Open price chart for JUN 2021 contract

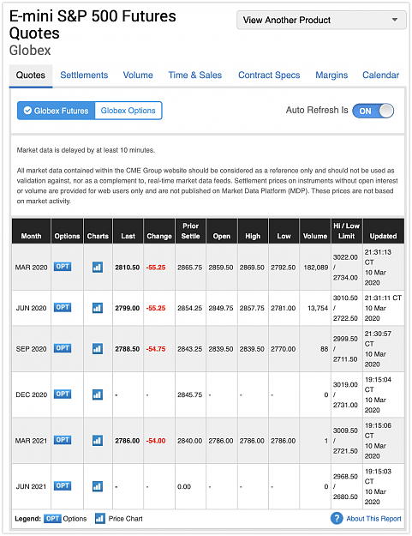point(98,486)
